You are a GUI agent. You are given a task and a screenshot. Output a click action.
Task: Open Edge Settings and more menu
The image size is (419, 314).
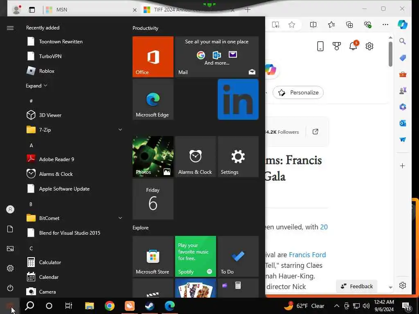pyautogui.click(x=385, y=25)
